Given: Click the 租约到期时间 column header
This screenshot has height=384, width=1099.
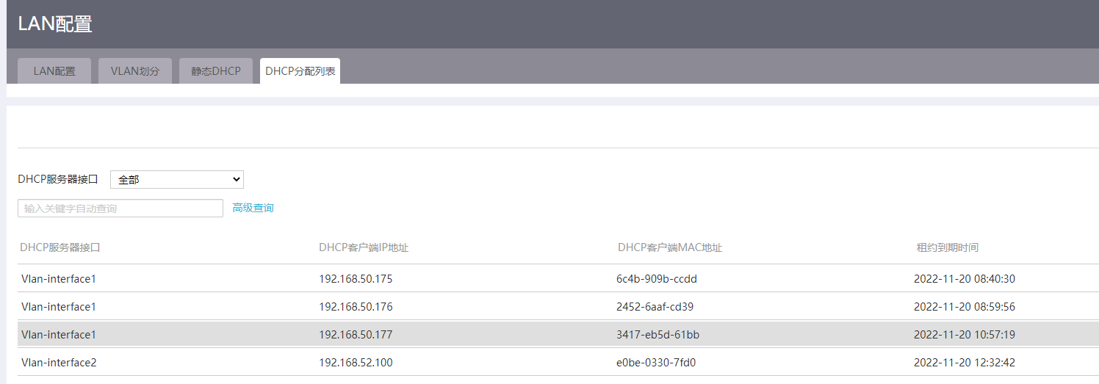Looking at the screenshot, I should [x=947, y=247].
